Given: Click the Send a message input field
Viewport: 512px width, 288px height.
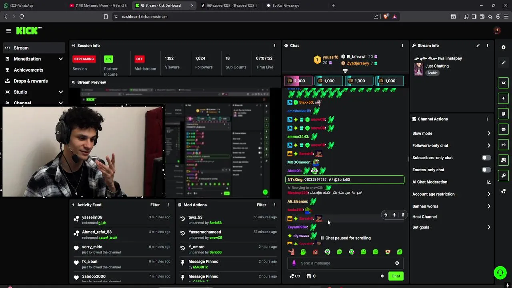Looking at the screenshot, I should pos(345,263).
